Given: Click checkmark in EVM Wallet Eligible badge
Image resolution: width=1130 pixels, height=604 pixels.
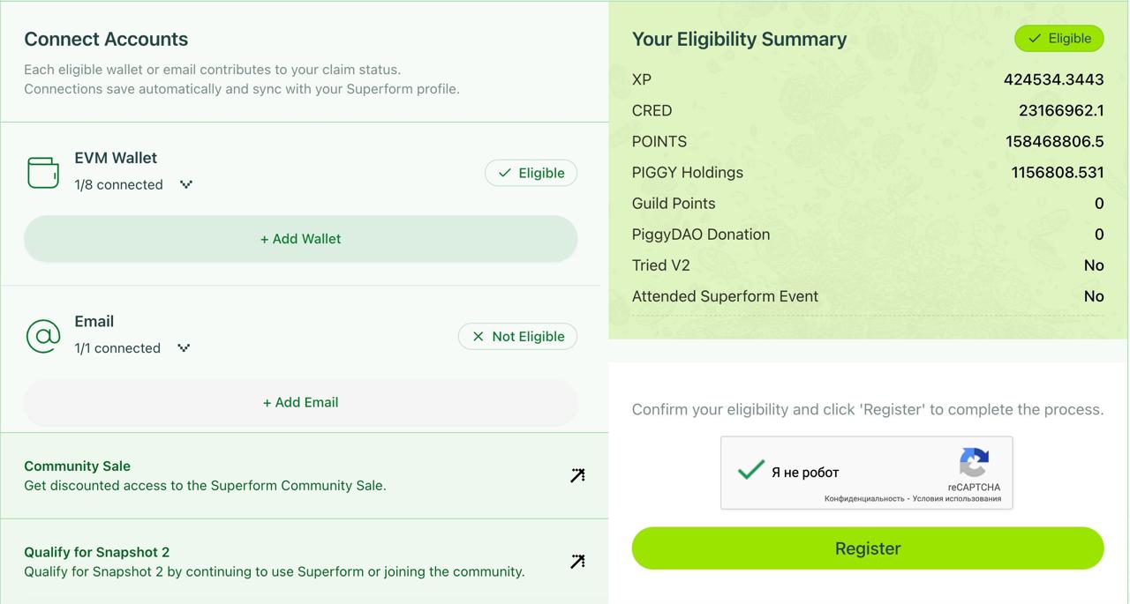Looking at the screenshot, I should 505,173.
